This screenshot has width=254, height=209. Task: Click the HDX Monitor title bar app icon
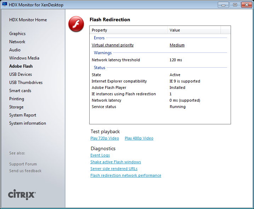5,4
